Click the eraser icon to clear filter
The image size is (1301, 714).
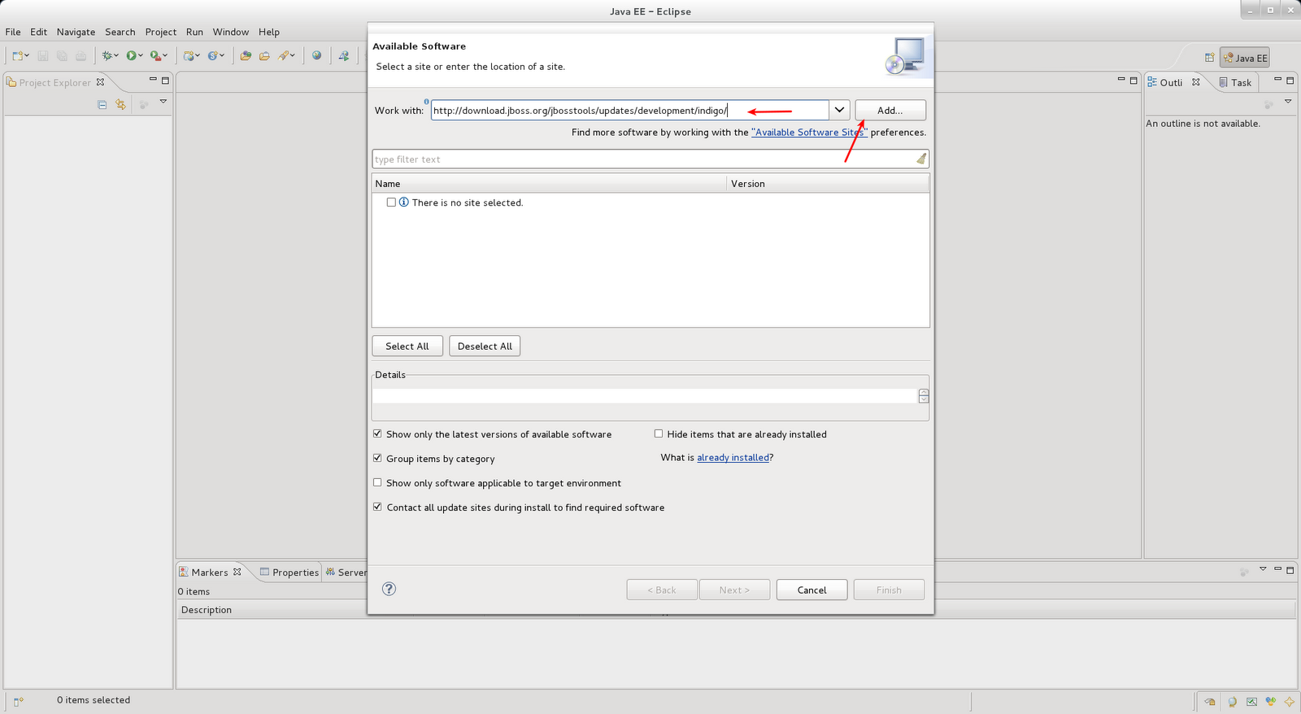[x=921, y=159]
